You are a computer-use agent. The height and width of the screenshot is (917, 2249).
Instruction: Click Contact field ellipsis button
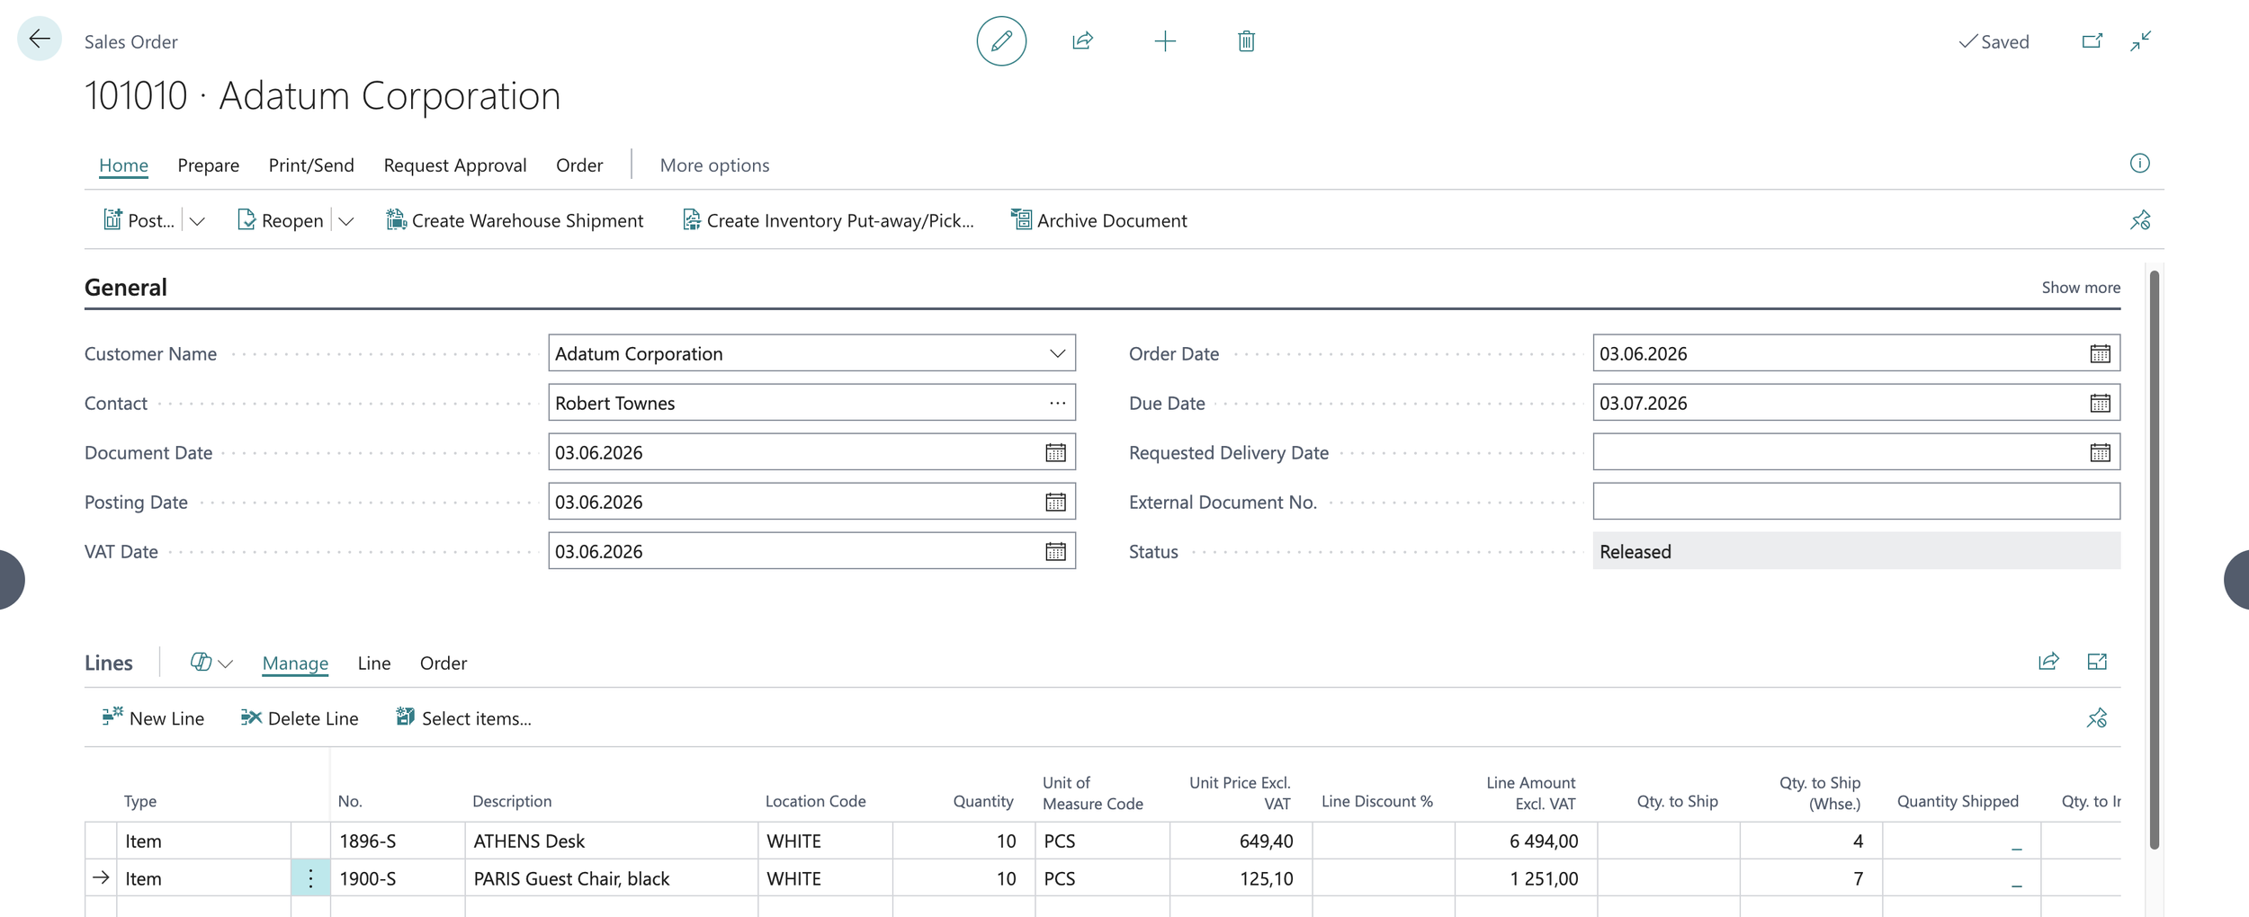[1057, 403]
